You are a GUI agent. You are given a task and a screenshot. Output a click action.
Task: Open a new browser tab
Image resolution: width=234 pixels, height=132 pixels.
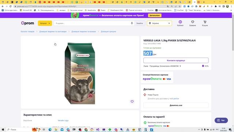204,2
